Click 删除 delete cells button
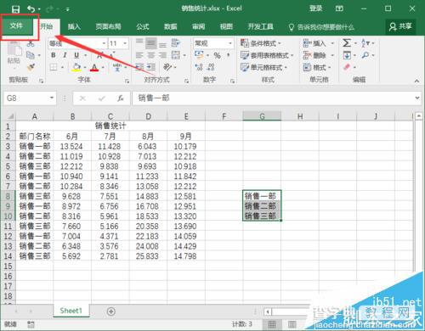 coord(319,55)
